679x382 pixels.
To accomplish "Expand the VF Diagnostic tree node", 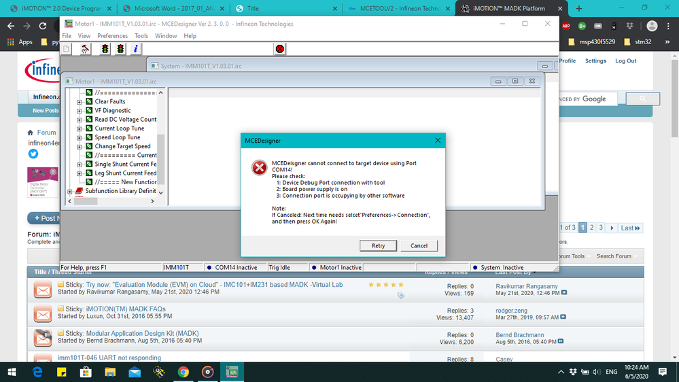I will (x=80, y=111).
